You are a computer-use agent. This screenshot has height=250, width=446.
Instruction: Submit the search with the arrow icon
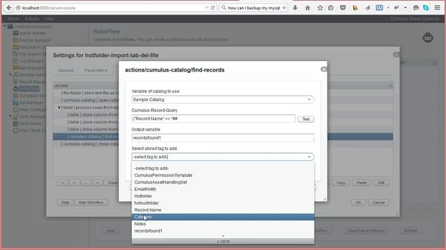point(284,8)
